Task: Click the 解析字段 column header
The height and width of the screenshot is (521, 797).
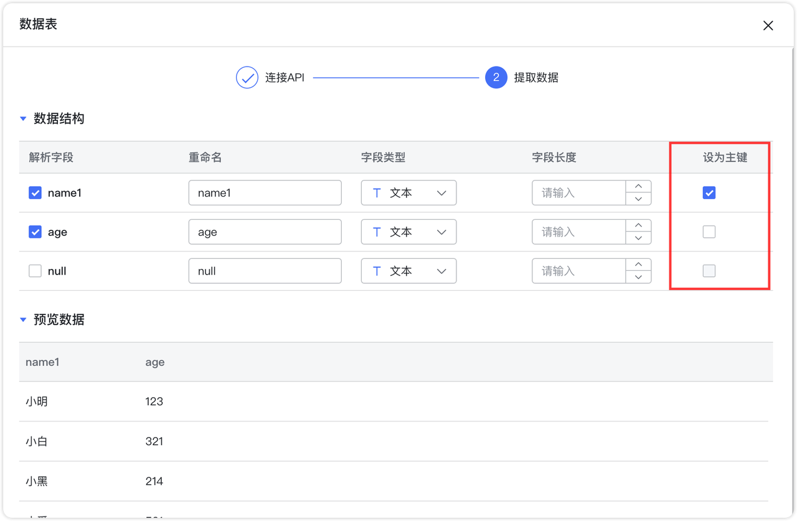Action: pyautogui.click(x=51, y=157)
